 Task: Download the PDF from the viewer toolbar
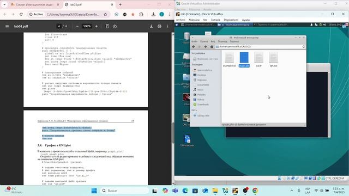coord(151,26)
